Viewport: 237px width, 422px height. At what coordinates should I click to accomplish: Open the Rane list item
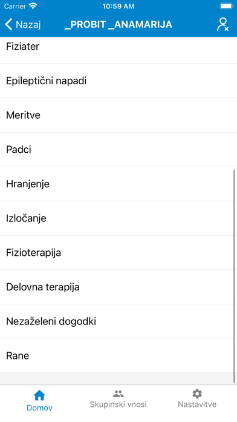click(x=118, y=356)
